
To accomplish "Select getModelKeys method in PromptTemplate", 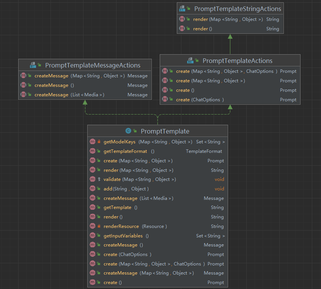I will coord(157,141).
